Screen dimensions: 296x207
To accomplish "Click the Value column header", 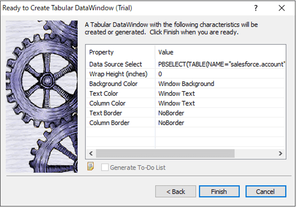I will coord(165,52).
